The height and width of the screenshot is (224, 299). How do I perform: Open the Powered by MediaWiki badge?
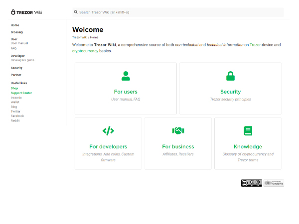tap(274, 183)
